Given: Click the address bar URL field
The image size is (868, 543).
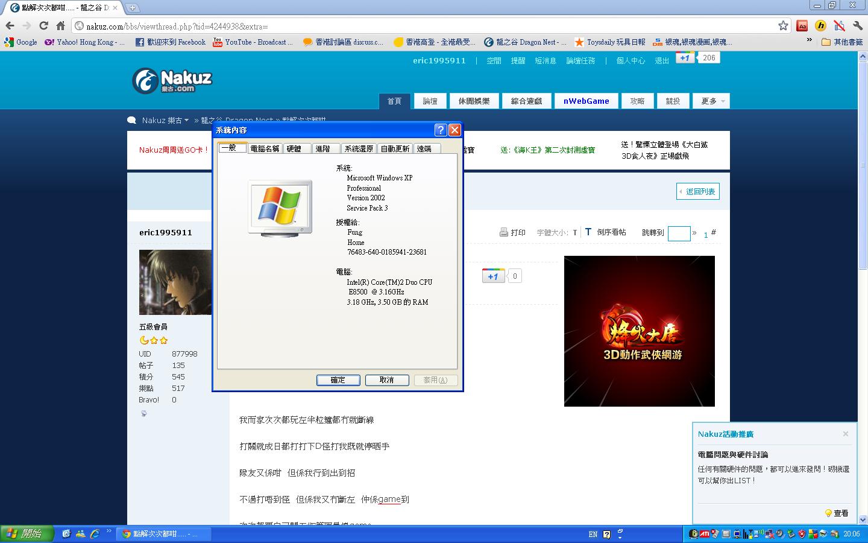Looking at the screenshot, I should tap(422, 26).
